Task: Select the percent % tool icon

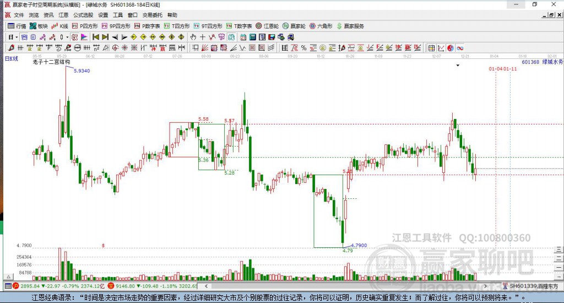Action: coord(303,47)
